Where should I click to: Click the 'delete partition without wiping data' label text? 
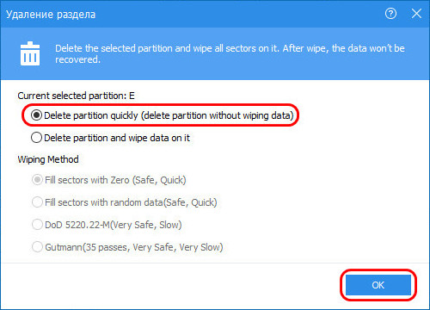(218, 115)
